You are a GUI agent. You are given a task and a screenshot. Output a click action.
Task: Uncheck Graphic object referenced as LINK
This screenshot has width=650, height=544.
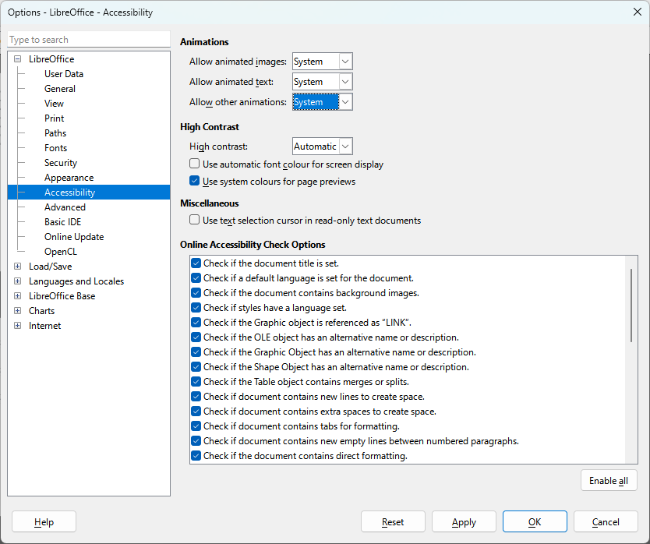tap(196, 323)
